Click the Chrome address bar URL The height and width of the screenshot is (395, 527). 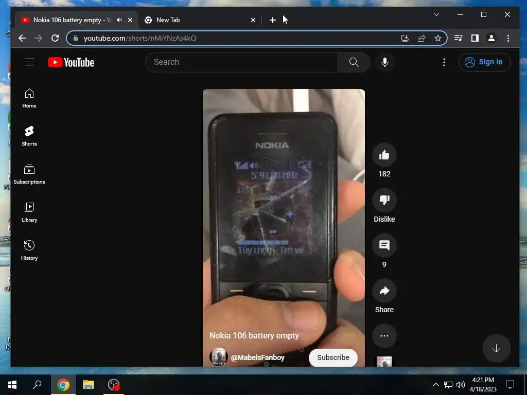(140, 38)
